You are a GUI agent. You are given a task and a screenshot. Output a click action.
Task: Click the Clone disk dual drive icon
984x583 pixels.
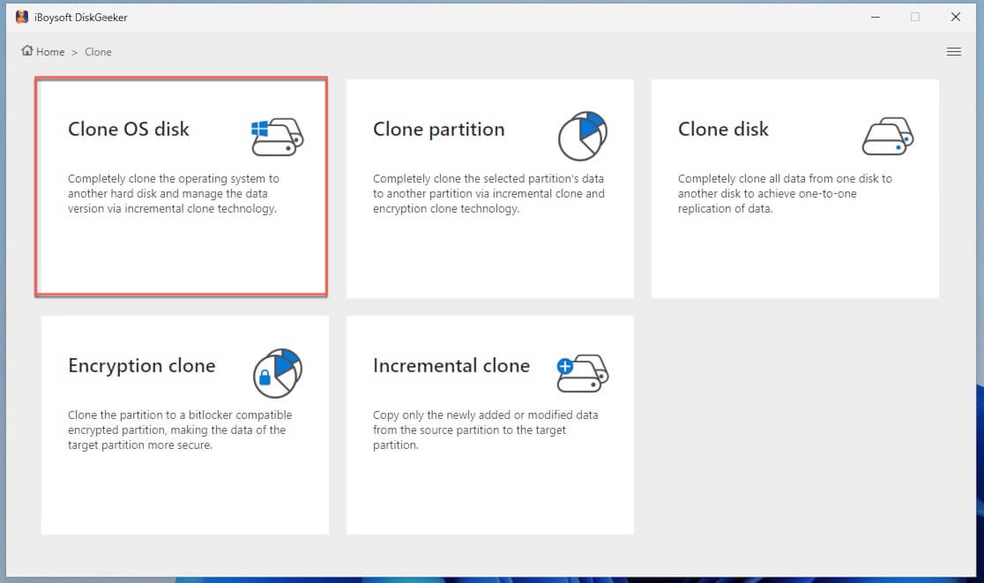pos(887,136)
